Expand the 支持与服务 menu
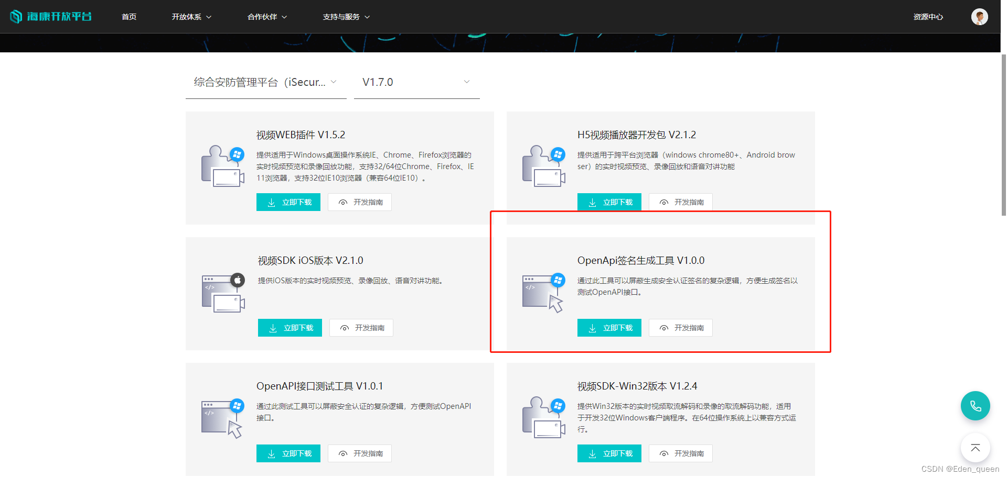 tap(346, 17)
